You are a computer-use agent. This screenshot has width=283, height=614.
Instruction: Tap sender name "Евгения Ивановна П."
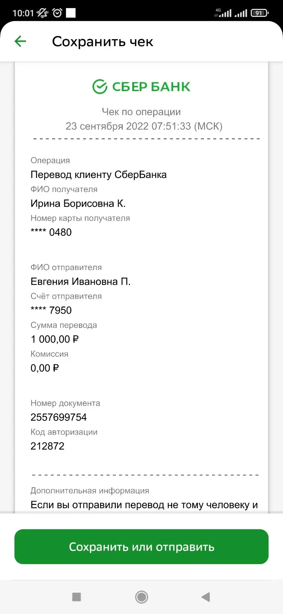(x=81, y=281)
